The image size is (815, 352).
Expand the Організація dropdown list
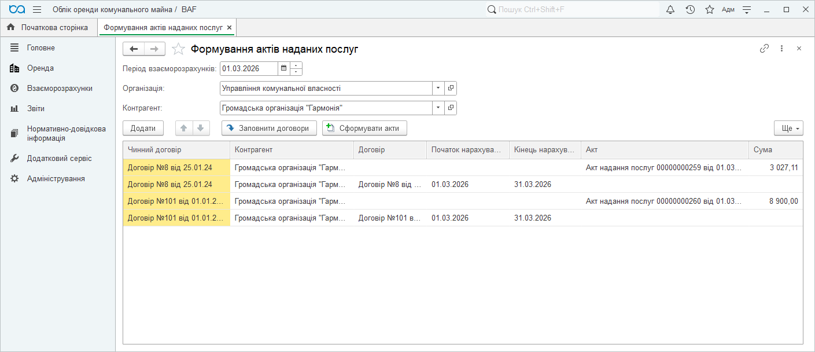tap(438, 88)
